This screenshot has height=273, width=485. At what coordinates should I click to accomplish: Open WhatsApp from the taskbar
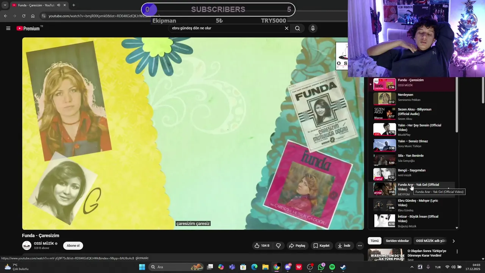click(321, 267)
